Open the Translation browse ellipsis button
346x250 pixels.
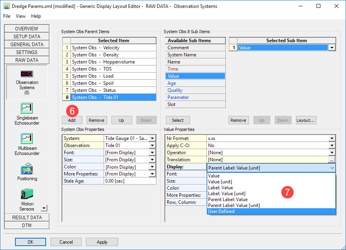(x=332, y=160)
